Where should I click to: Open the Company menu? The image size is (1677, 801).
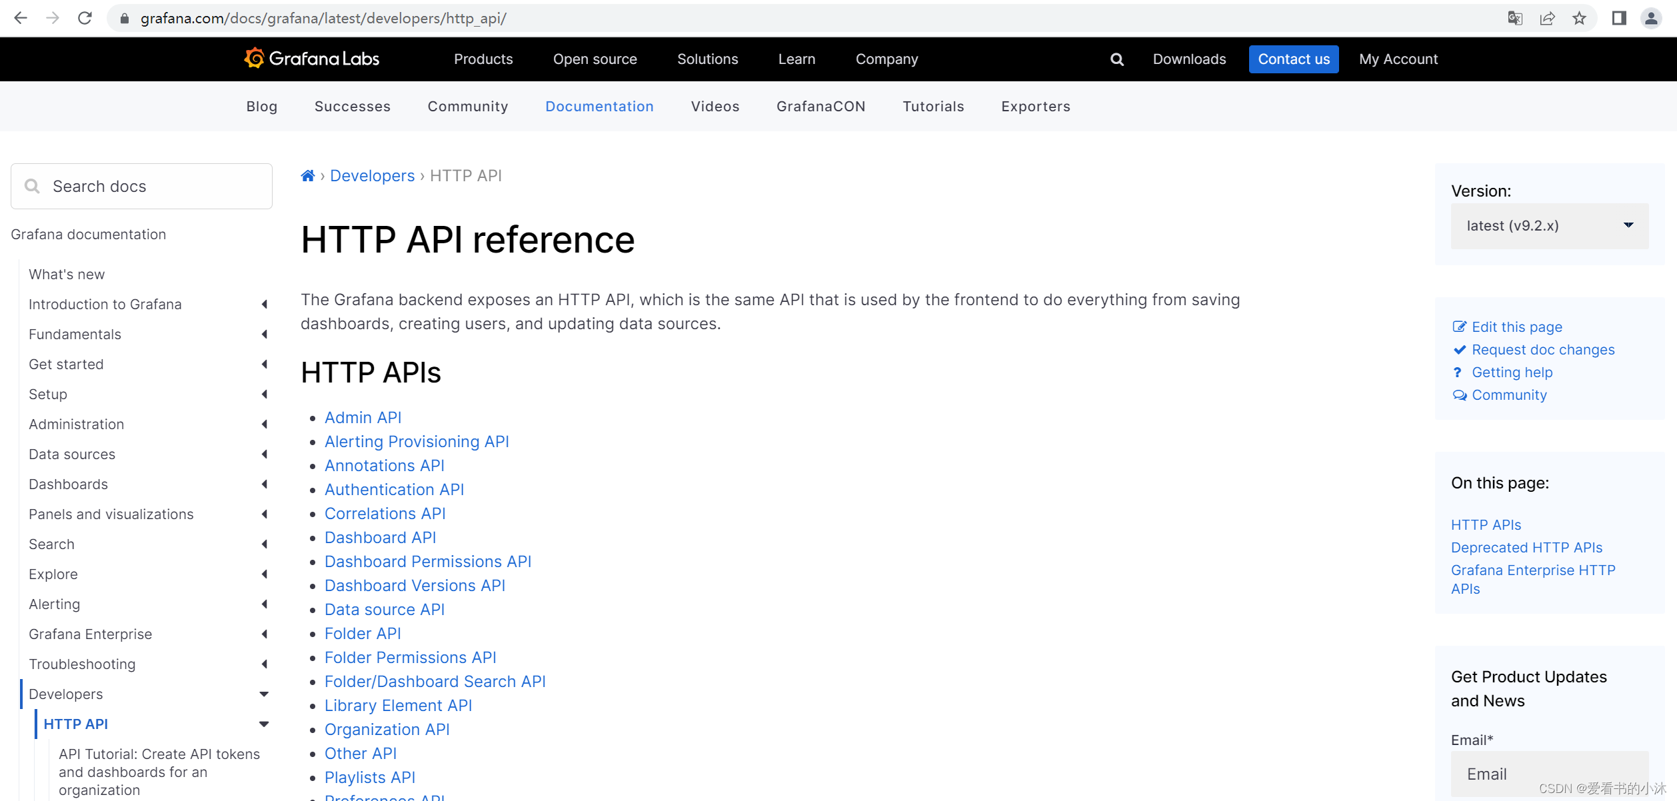(886, 59)
